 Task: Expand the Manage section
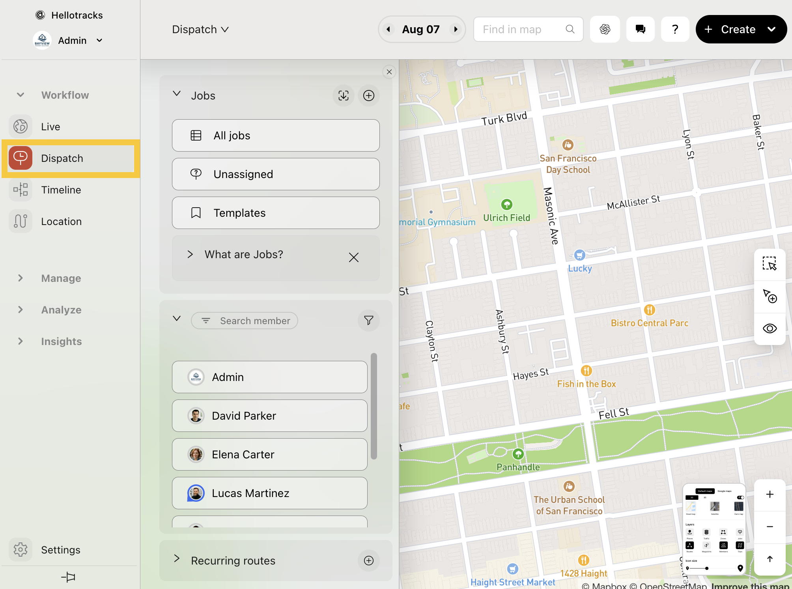(21, 278)
